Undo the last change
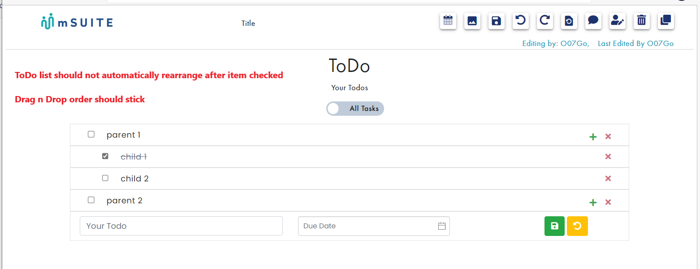Viewport: 700px width, 269px height. point(520,21)
